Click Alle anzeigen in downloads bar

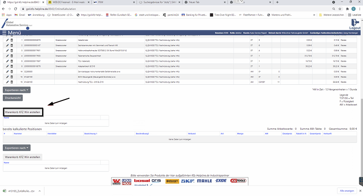pos(347,191)
